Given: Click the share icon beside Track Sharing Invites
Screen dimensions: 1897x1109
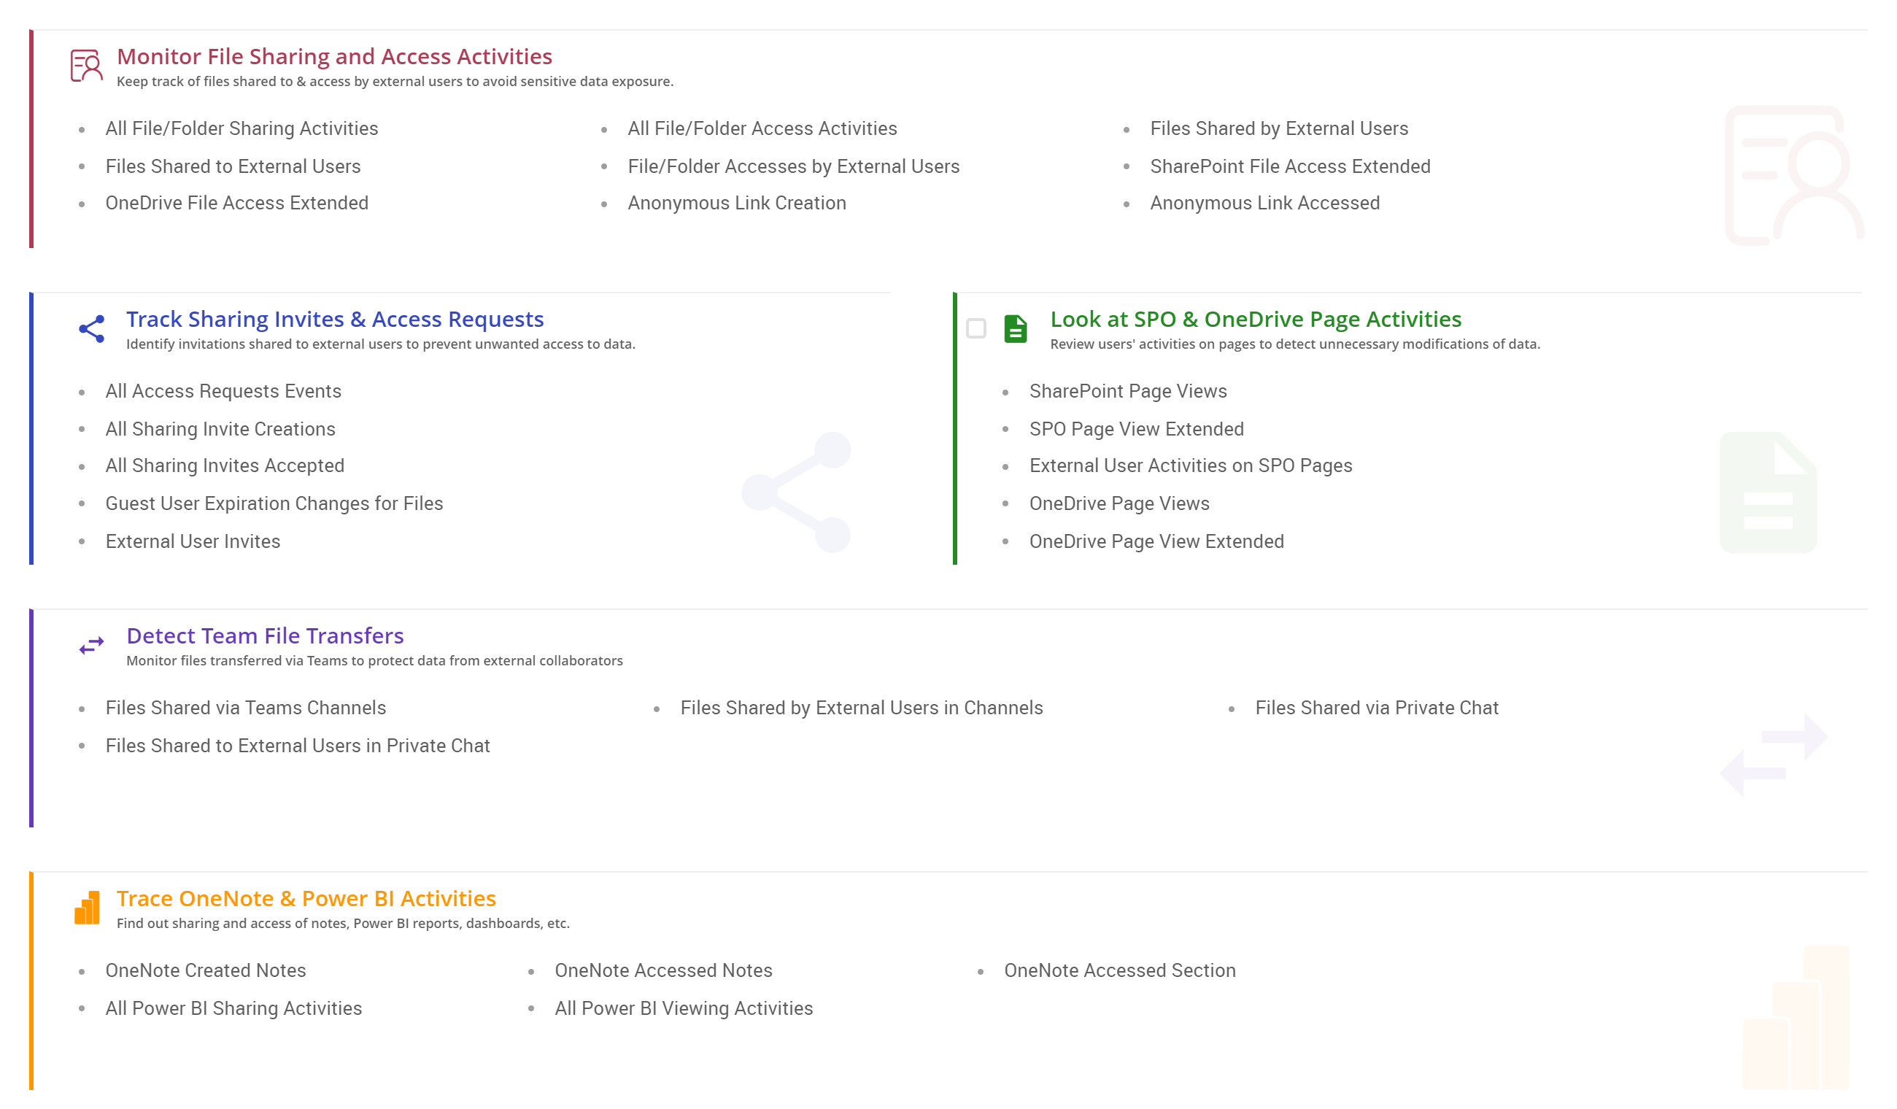Looking at the screenshot, I should [92, 329].
